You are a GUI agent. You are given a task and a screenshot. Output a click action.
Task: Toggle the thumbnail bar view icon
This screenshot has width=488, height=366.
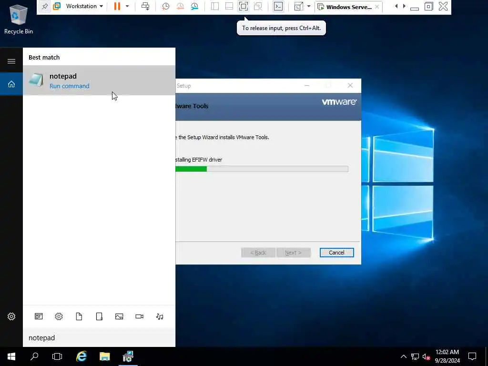pos(229,6)
